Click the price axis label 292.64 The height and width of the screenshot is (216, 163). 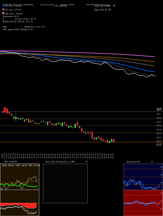tap(159, 118)
